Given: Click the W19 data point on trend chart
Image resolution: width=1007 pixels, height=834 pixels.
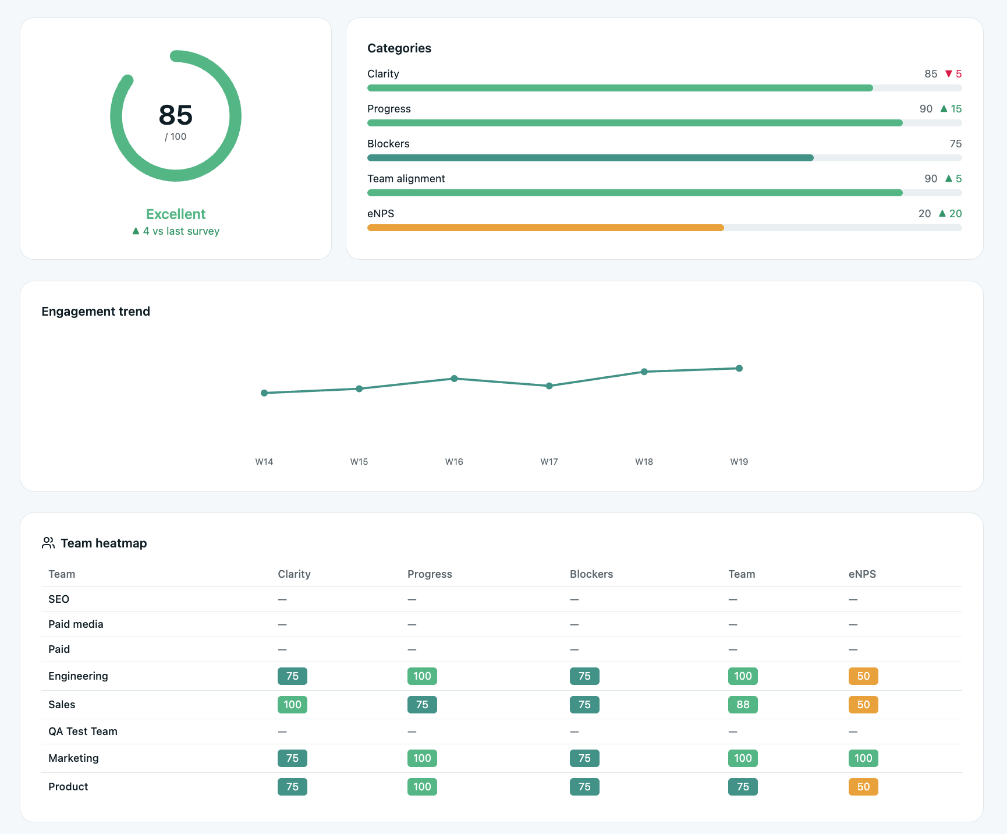Looking at the screenshot, I should click(x=739, y=368).
